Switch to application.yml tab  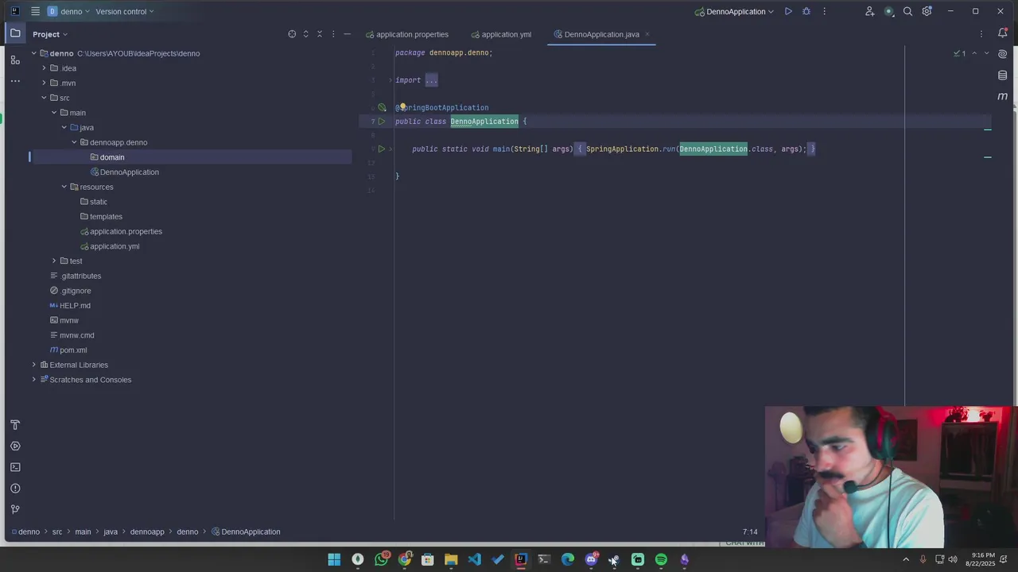pos(501,34)
